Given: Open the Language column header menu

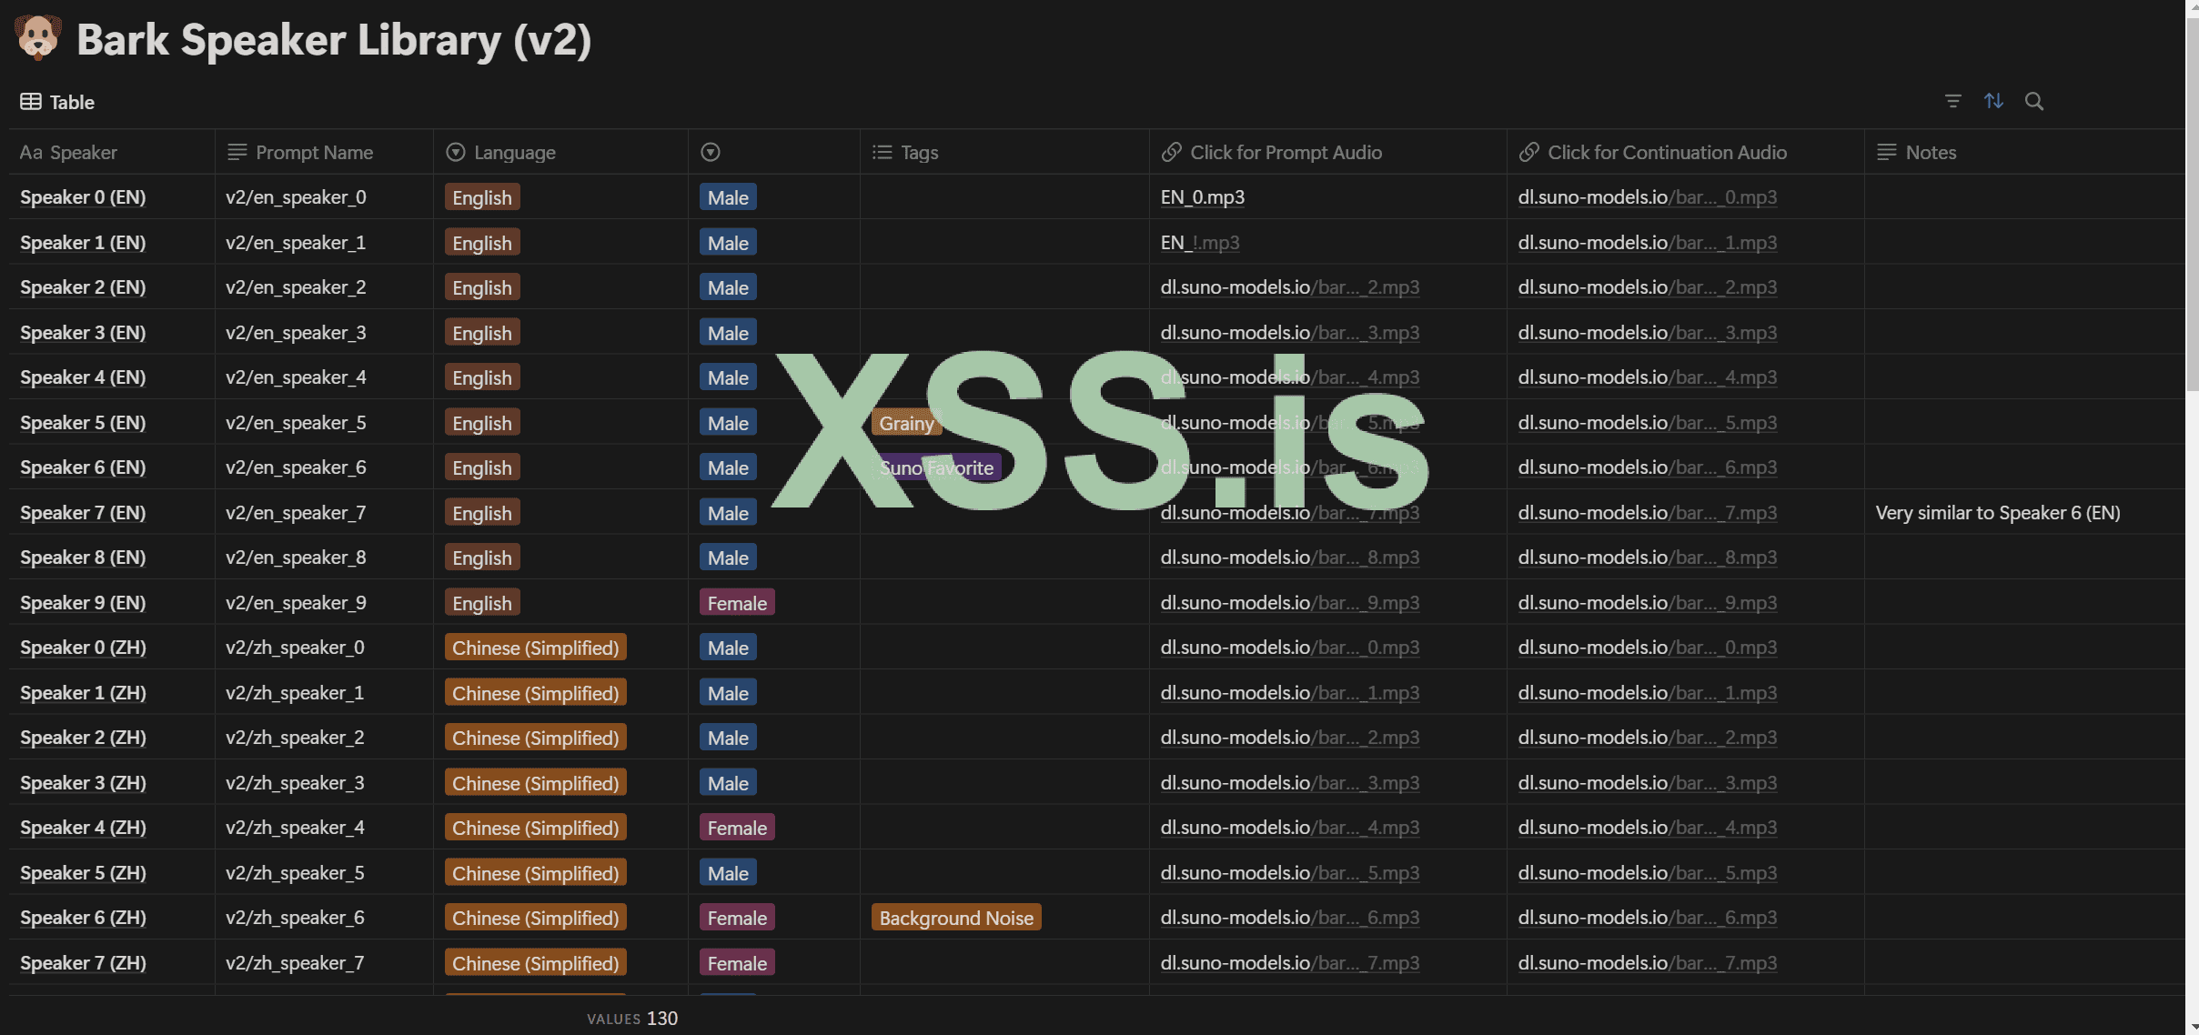Looking at the screenshot, I should pos(514,152).
